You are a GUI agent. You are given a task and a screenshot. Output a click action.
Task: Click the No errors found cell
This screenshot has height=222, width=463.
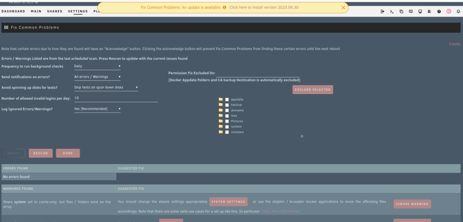tap(59, 177)
